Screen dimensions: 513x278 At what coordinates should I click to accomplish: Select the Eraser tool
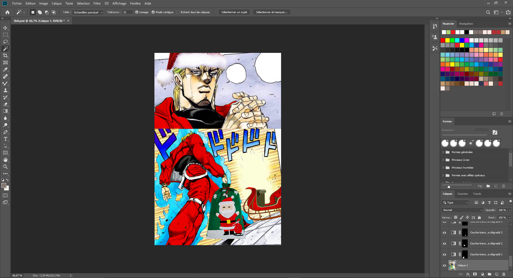click(x=5, y=104)
